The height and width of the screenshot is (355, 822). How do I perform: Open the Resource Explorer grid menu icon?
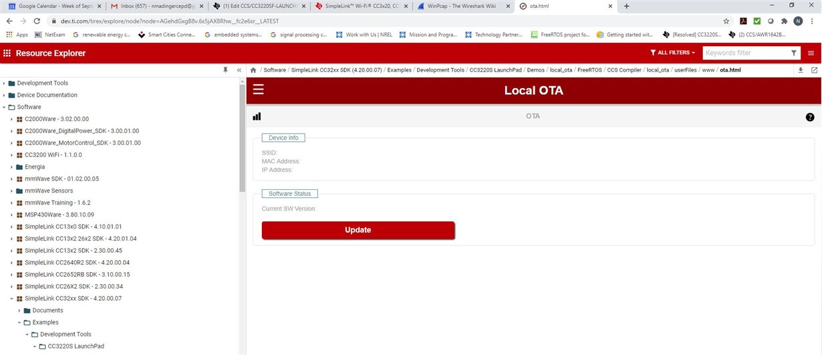click(x=7, y=53)
